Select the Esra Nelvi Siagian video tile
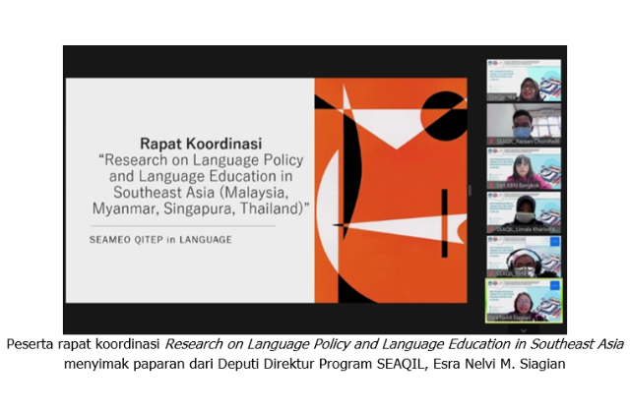This screenshot has height=413, width=630. pos(524,301)
